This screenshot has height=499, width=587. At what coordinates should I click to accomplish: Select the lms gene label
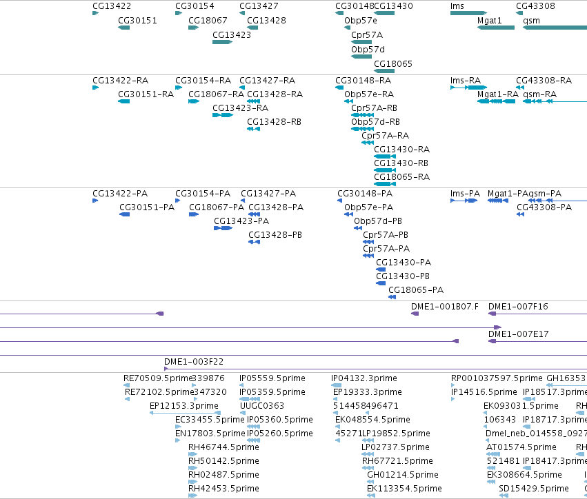click(x=457, y=6)
